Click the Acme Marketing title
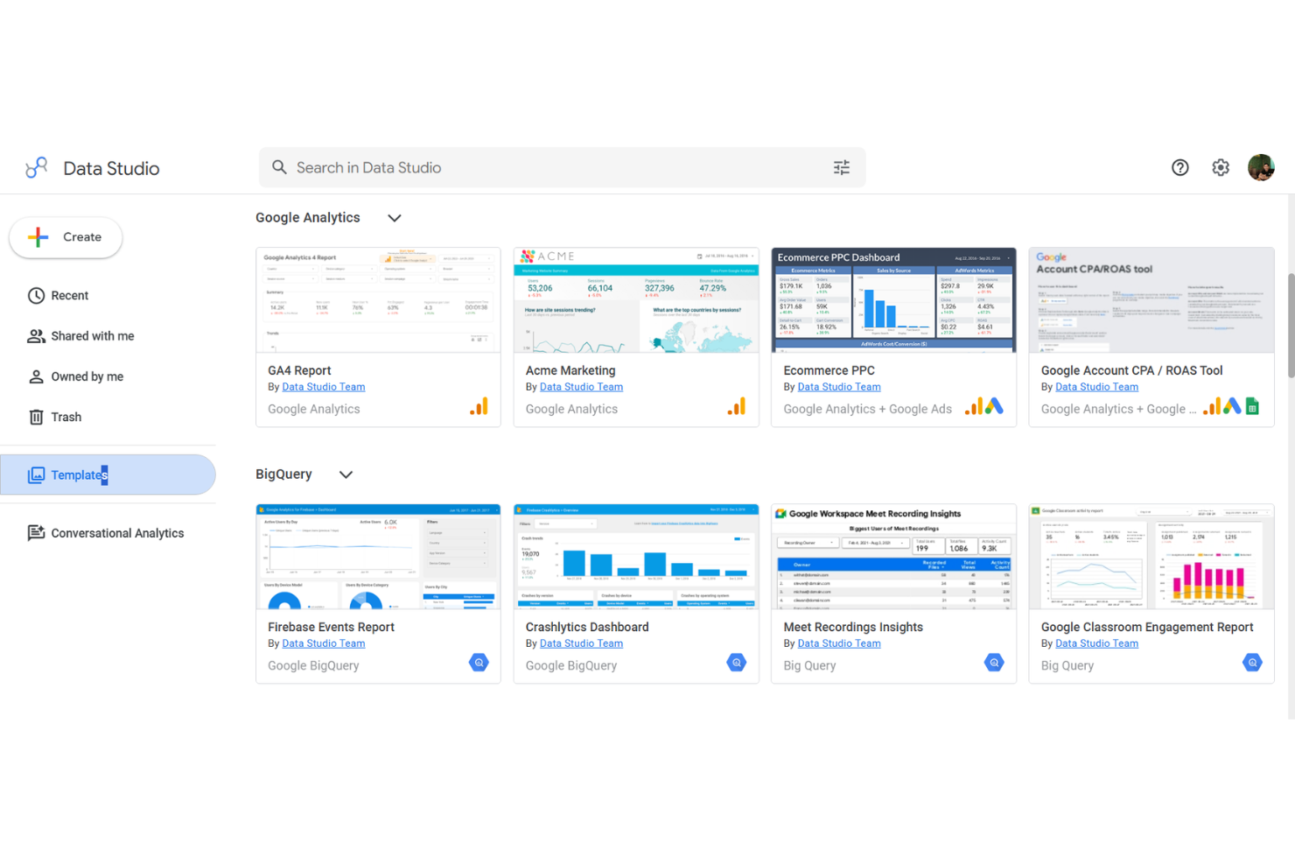 click(570, 371)
